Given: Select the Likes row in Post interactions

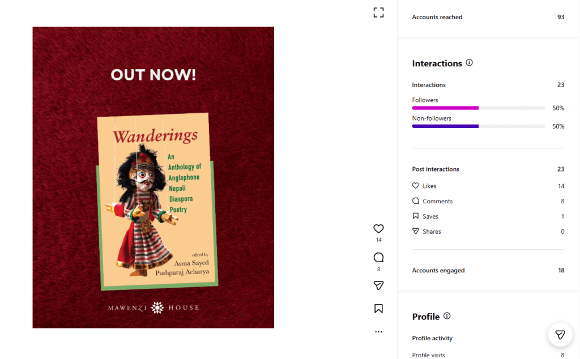Looking at the screenshot, I should (488, 186).
